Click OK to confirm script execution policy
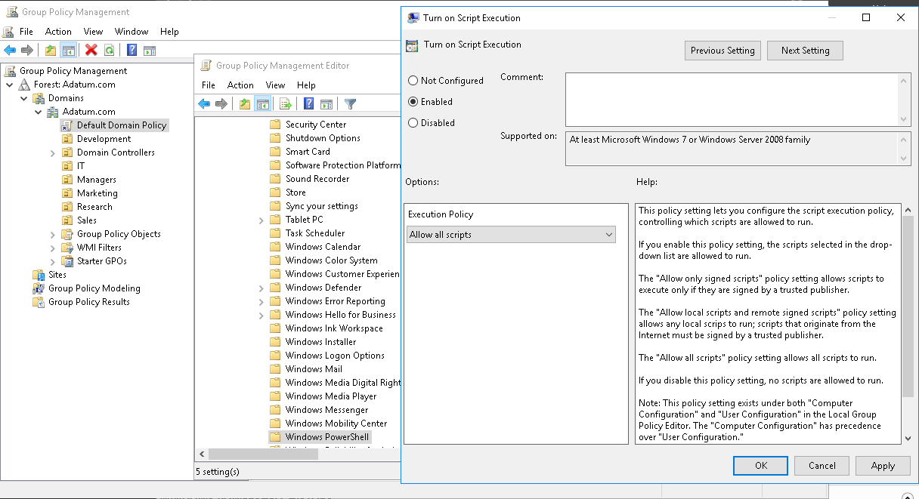919x499 pixels. tap(760, 466)
